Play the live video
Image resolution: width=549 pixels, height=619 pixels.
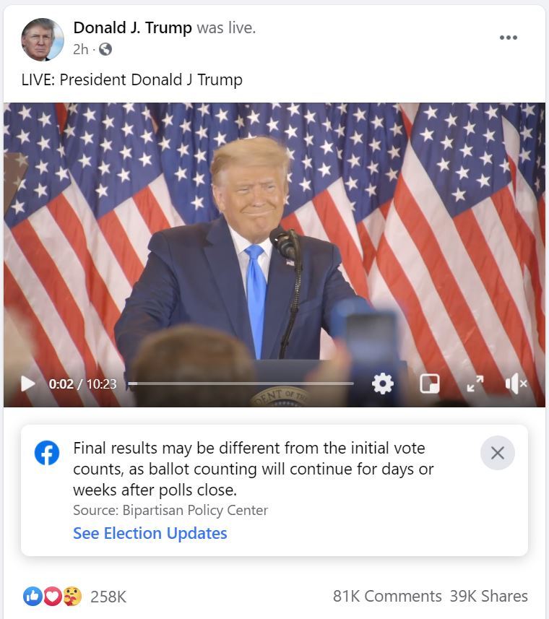click(27, 384)
